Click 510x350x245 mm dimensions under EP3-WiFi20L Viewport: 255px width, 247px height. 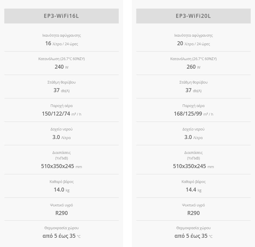[x=193, y=166]
